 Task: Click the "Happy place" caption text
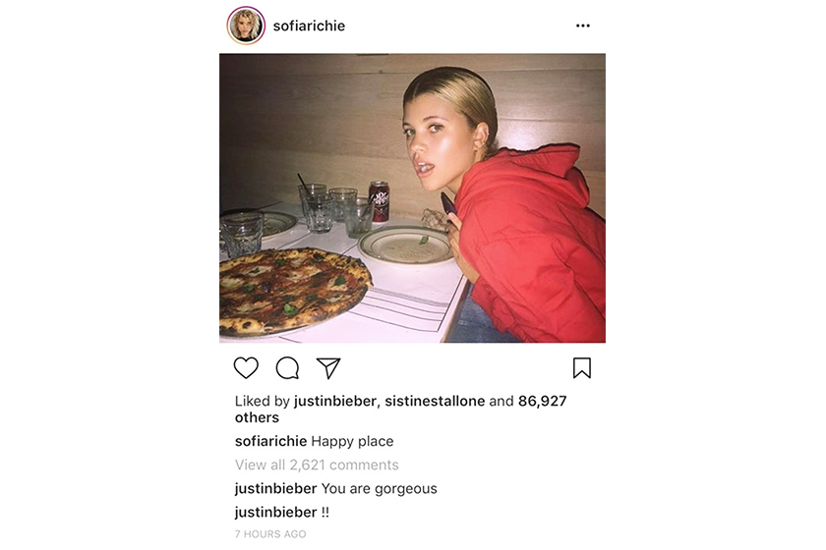pyautogui.click(x=352, y=441)
